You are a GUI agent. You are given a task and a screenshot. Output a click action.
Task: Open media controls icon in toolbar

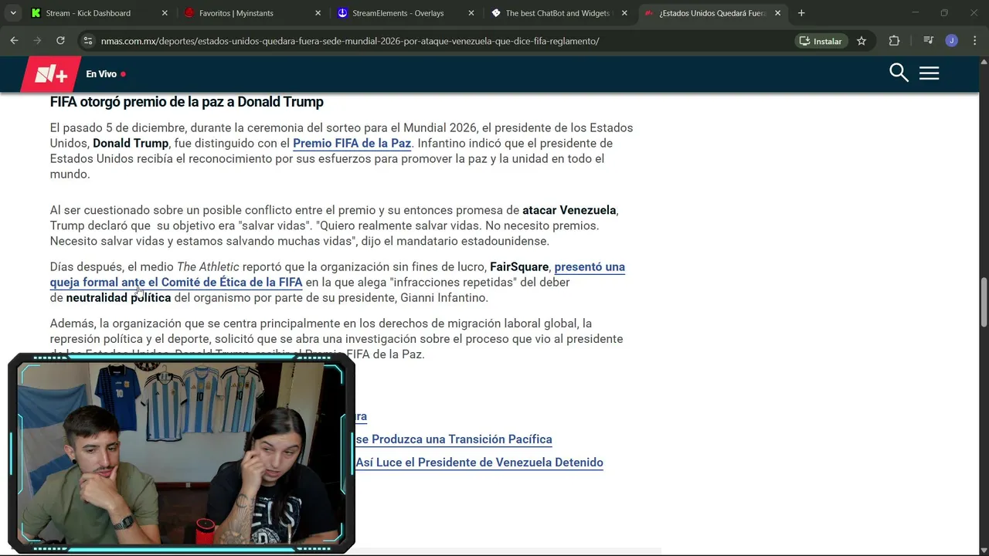[x=929, y=41]
